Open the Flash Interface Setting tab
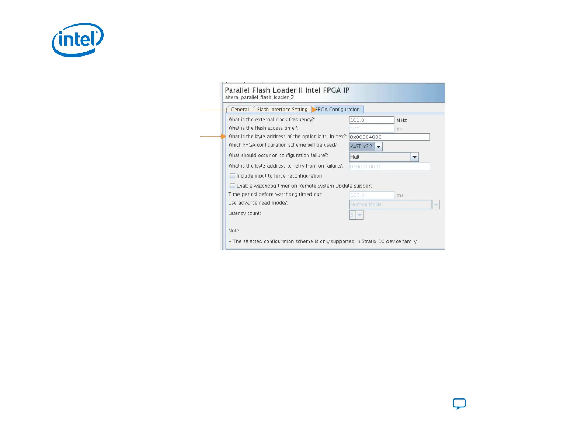The height and width of the screenshot is (441, 570). click(x=282, y=110)
